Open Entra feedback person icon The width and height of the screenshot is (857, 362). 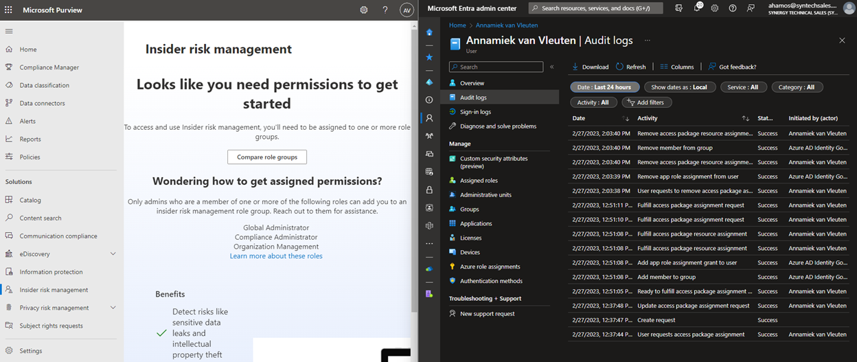(x=751, y=8)
